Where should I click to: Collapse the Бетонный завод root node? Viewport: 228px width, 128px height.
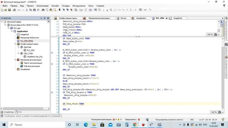(2, 22)
